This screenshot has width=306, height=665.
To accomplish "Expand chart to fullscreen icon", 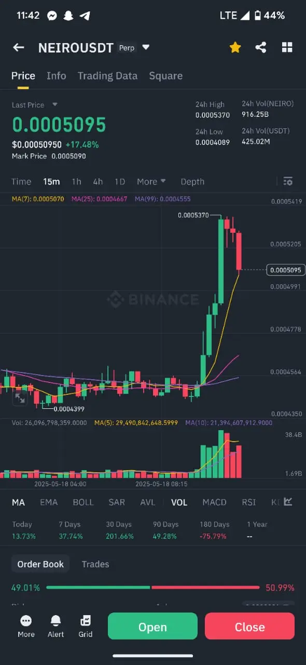I will 20,398.
